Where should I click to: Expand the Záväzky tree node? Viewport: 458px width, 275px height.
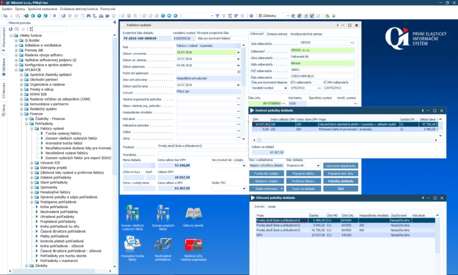(26, 266)
